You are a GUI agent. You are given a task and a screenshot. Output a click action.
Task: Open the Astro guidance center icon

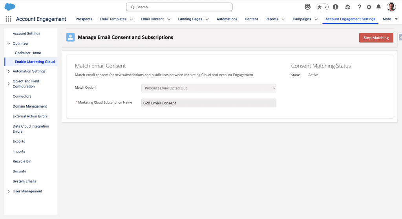click(x=308, y=7)
